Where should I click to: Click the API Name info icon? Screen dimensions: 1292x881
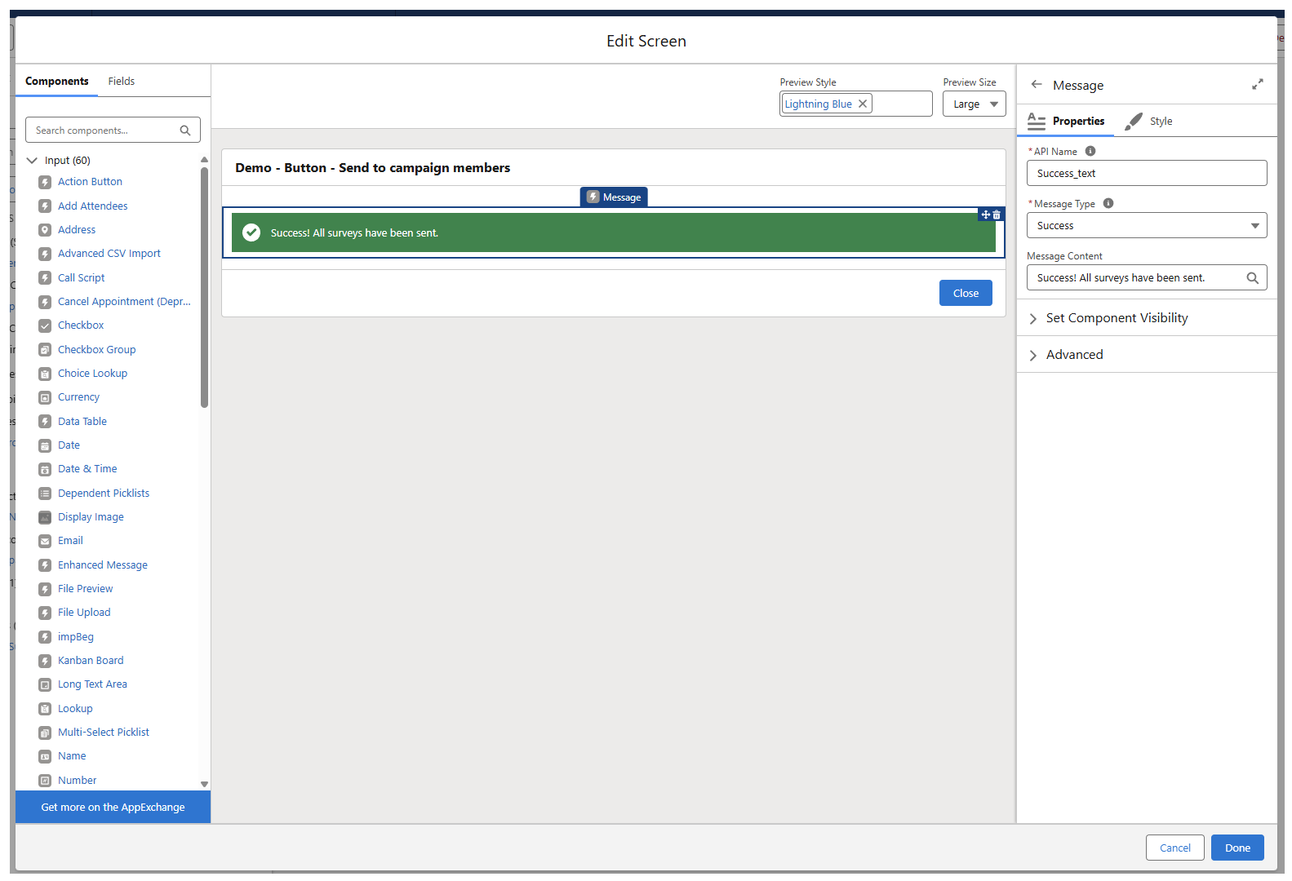1090,151
